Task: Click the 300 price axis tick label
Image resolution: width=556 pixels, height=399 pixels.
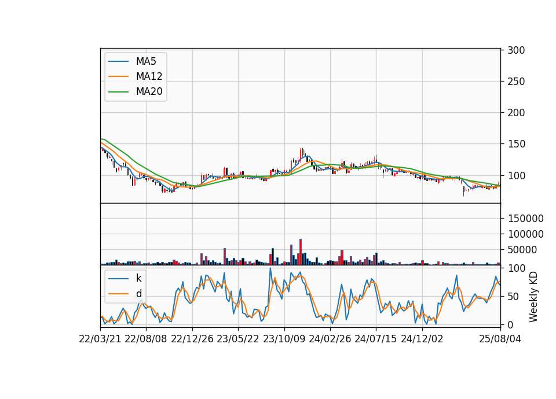Action: [516, 50]
